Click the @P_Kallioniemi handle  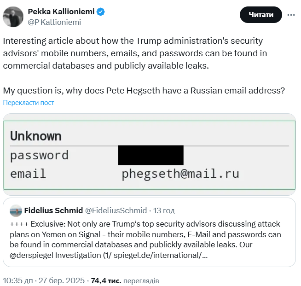click(54, 22)
